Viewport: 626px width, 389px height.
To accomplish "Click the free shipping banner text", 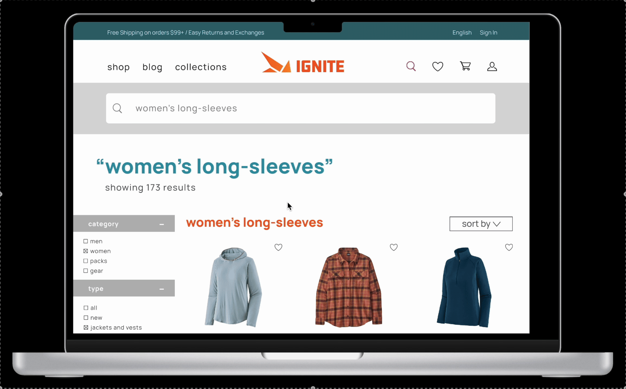I will [186, 33].
